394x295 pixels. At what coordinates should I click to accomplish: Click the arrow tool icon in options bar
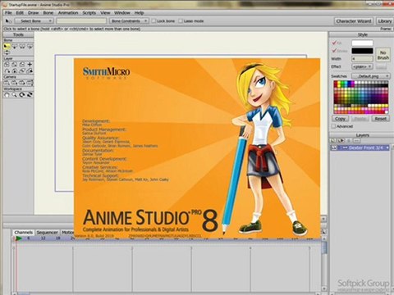[8, 21]
